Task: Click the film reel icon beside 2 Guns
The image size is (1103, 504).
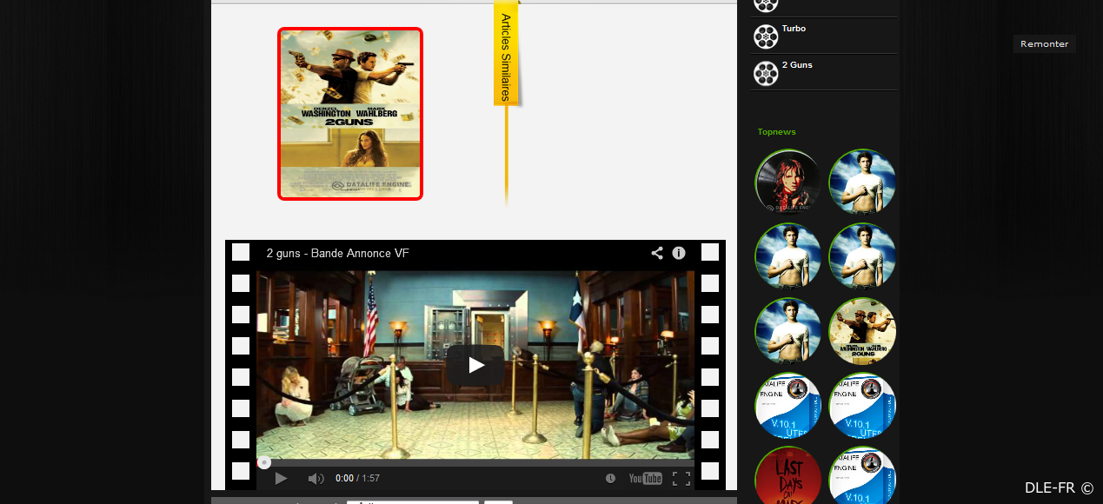Action: point(766,73)
